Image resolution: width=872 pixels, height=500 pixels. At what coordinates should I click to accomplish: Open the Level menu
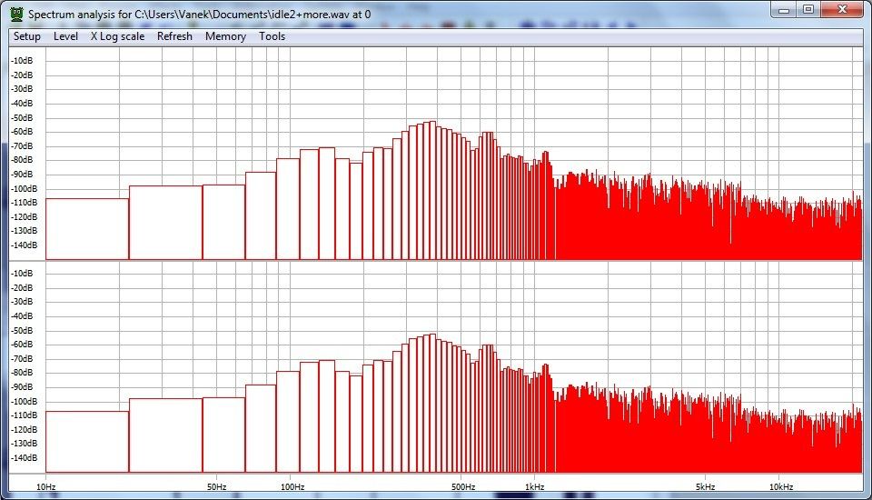[65, 36]
